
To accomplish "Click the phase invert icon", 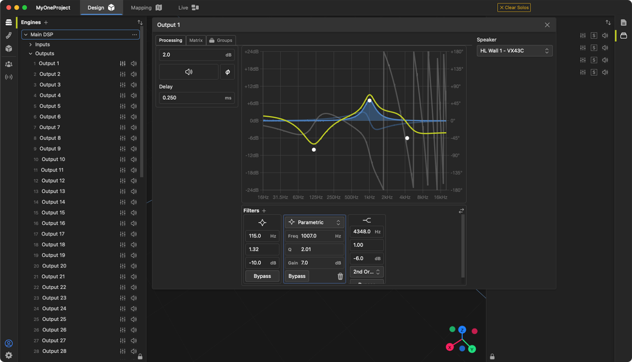I will (x=227, y=72).
